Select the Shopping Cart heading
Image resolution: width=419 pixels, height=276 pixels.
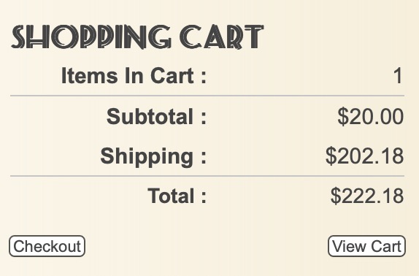(137, 37)
